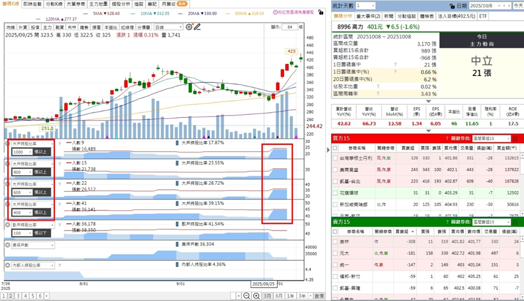
Task: Open the 月營收 tab
Action: click(174, 4)
